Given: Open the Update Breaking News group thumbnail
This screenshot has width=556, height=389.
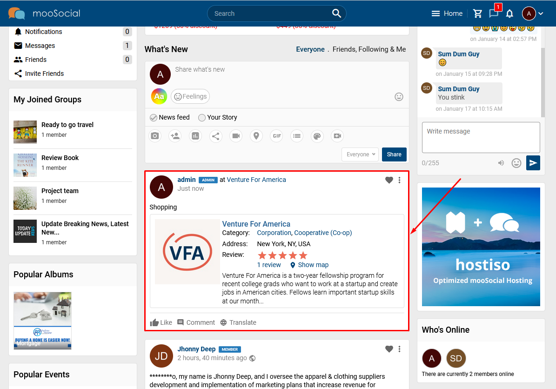Looking at the screenshot, I should pyautogui.click(x=25, y=231).
